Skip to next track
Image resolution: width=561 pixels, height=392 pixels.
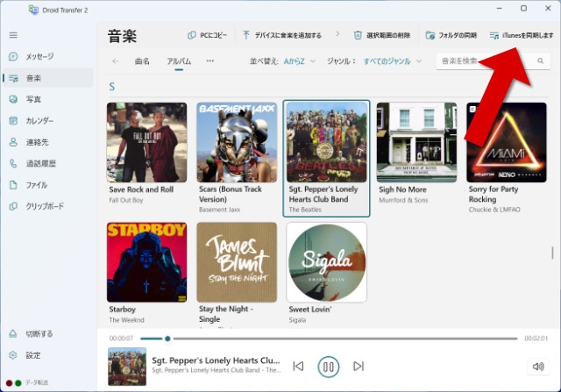359,367
